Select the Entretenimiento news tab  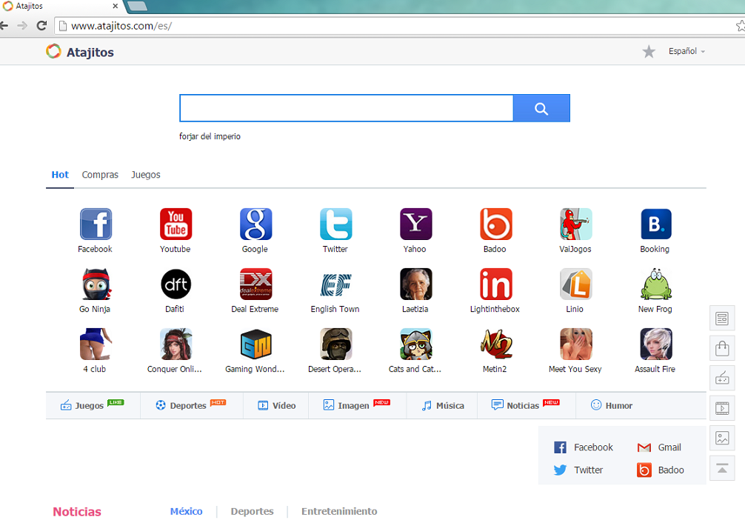pos(339,511)
